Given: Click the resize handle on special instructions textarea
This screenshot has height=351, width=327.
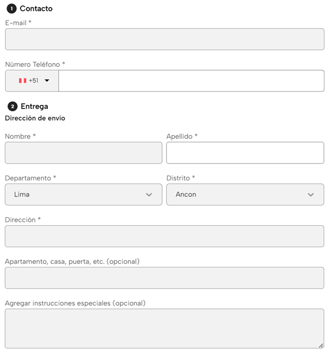Looking at the screenshot, I should [x=321, y=345].
